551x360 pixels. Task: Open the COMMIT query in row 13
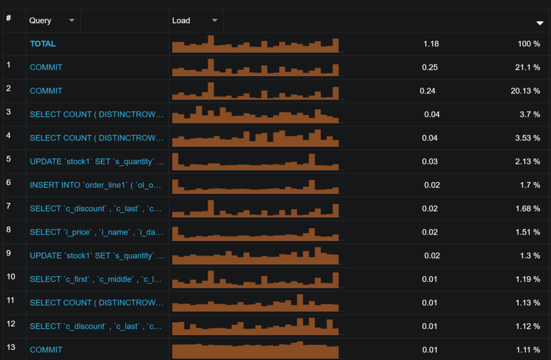point(46,350)
